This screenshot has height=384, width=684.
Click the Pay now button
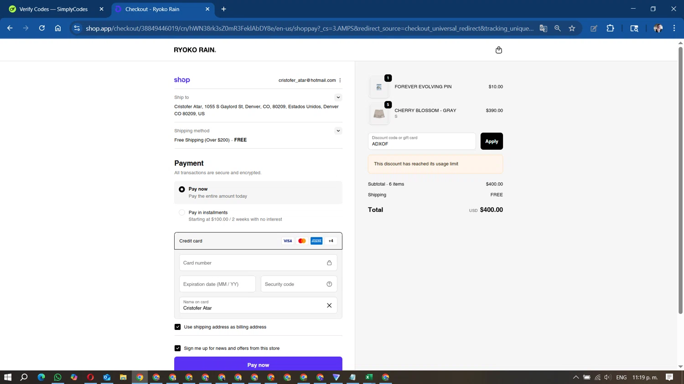[x=258, y=364]
